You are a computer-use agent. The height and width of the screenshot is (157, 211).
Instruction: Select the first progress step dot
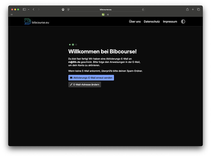point(70,45)
